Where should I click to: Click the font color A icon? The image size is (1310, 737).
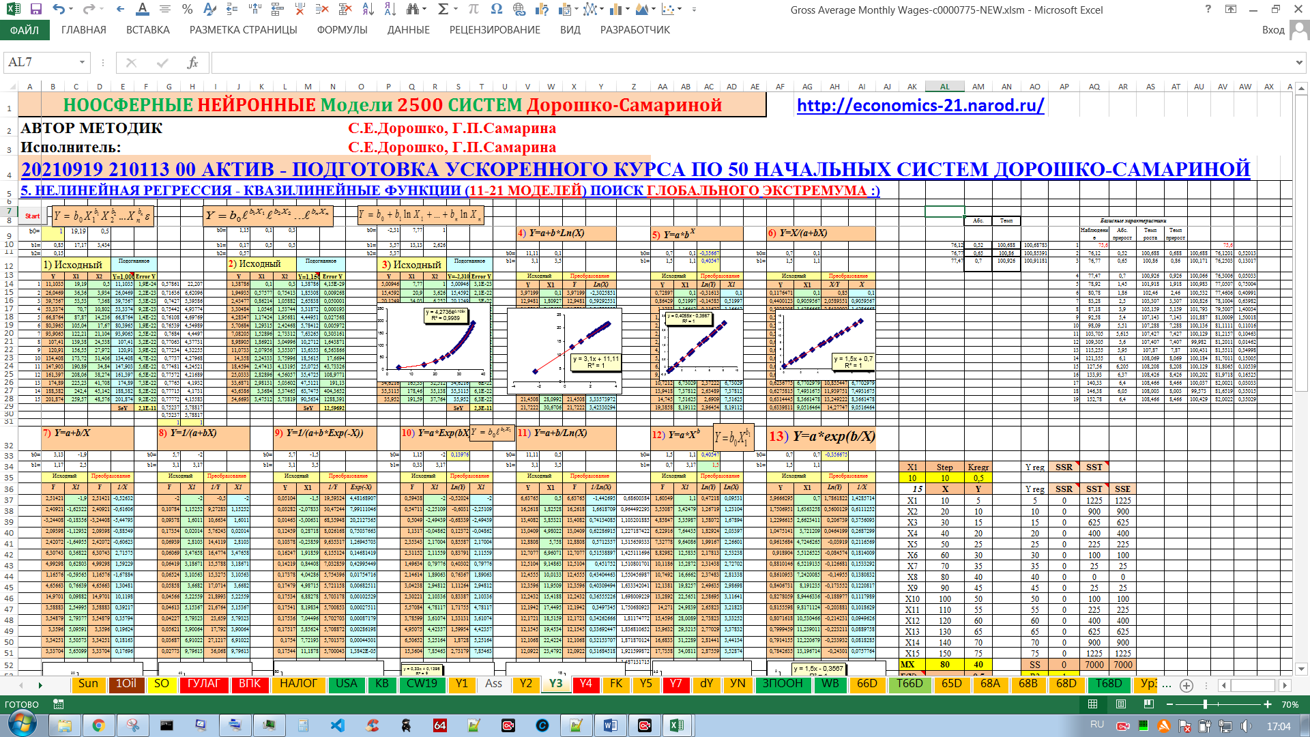pyautogui.click(x=142, y=10)
